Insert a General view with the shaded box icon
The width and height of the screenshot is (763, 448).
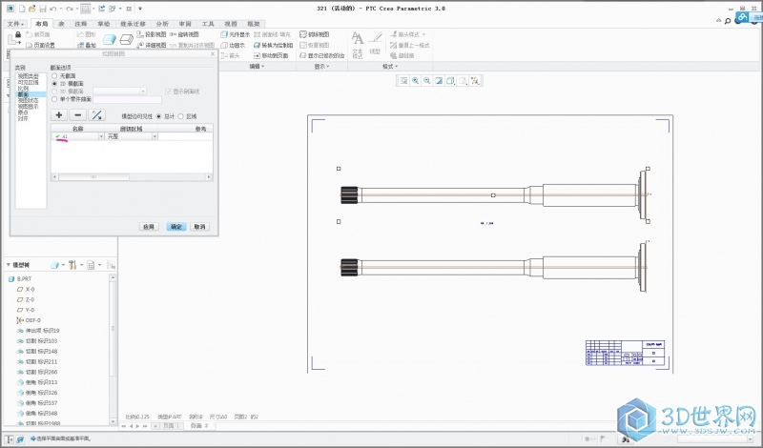pos(109,39)
